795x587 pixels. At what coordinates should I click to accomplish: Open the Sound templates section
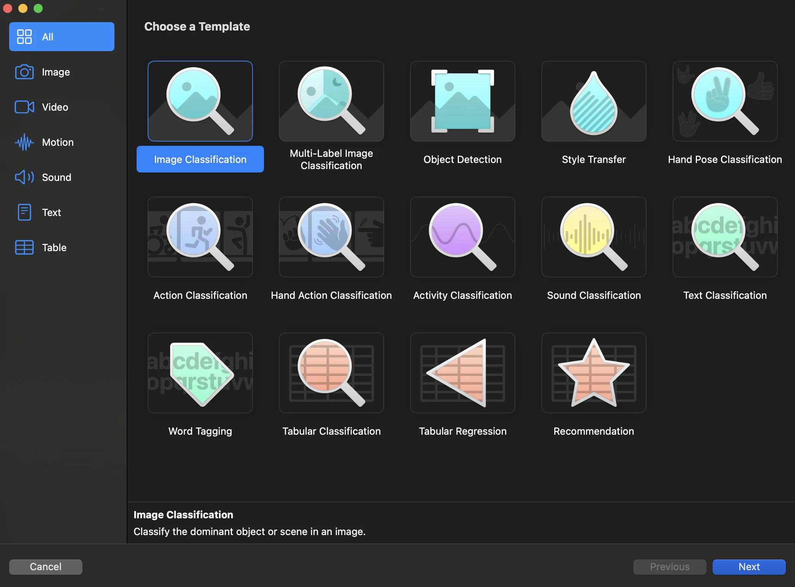tap(61, 177)
